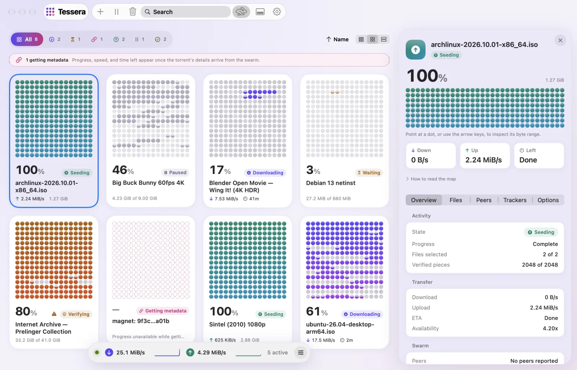Toggle the turtle speed limit mode
Image resolution: width=577 pixels, height=370 pixels.
coord(241,12)
